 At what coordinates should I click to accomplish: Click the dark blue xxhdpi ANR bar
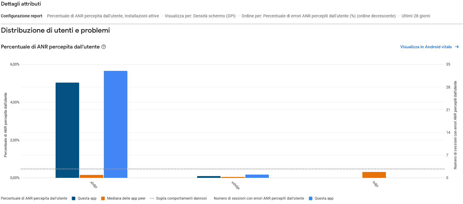coord(209,177)
